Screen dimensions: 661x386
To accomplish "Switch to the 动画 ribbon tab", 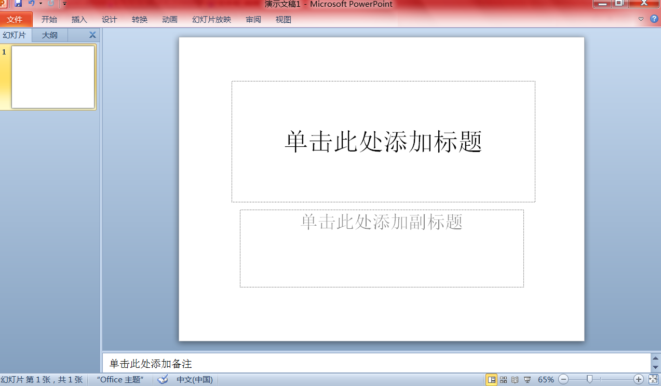I will point(170,20).
